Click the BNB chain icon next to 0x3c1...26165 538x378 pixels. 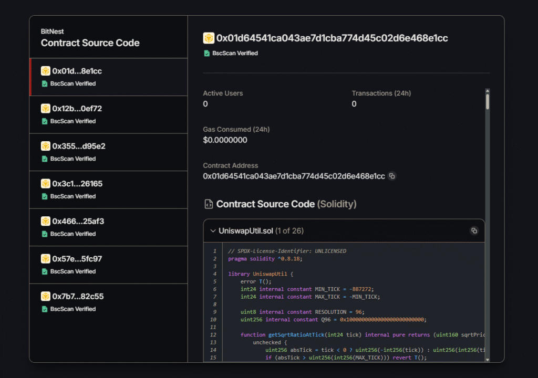(x=46, y=184)
